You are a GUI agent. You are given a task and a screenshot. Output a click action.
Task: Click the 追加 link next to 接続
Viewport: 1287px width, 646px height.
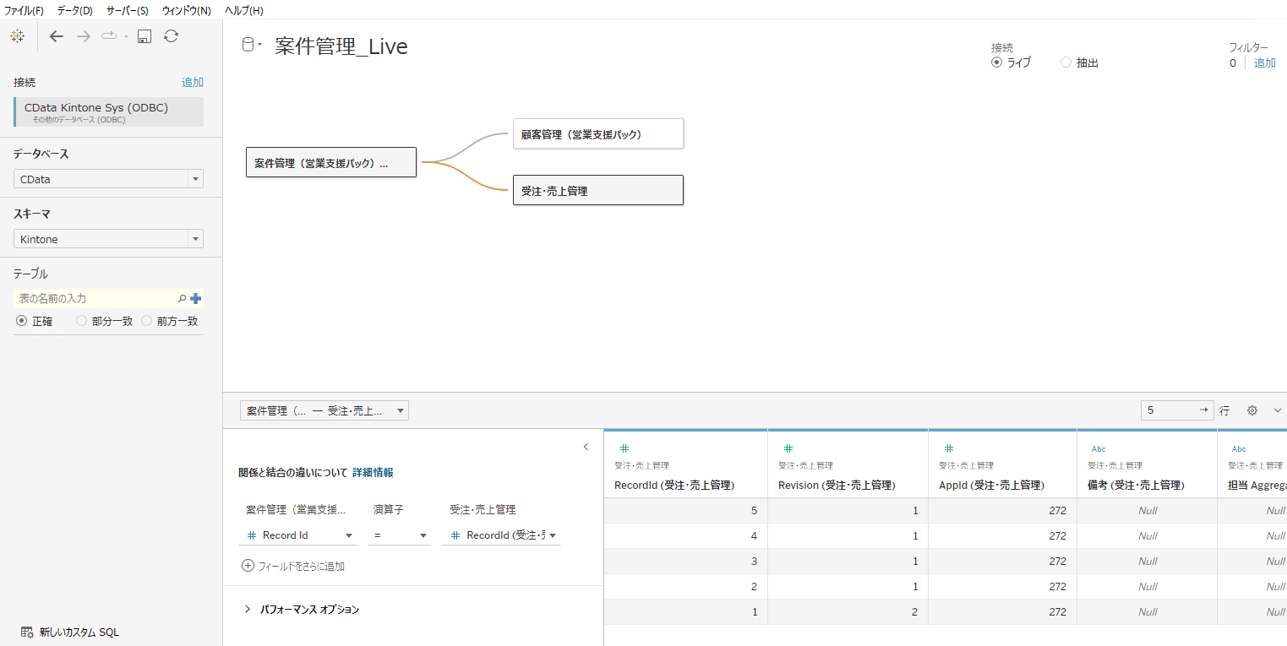coord(193,82)
